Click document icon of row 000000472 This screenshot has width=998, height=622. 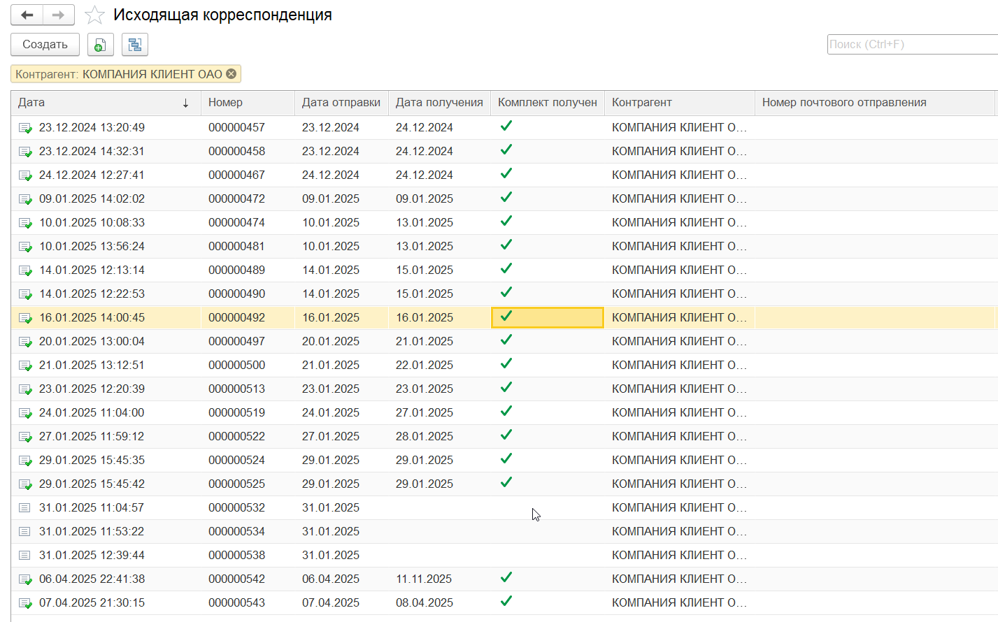click(25, 199)
